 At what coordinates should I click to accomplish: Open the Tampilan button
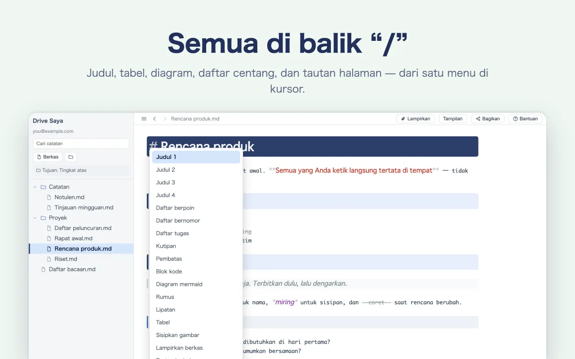453,119
